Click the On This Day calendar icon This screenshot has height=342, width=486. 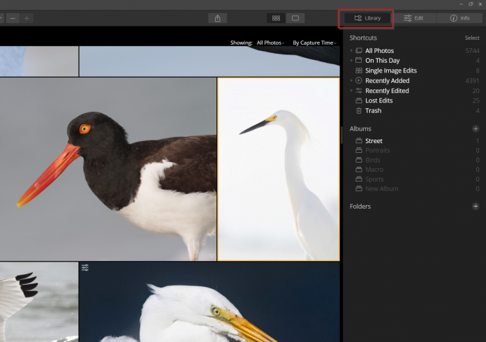(359, 60)
